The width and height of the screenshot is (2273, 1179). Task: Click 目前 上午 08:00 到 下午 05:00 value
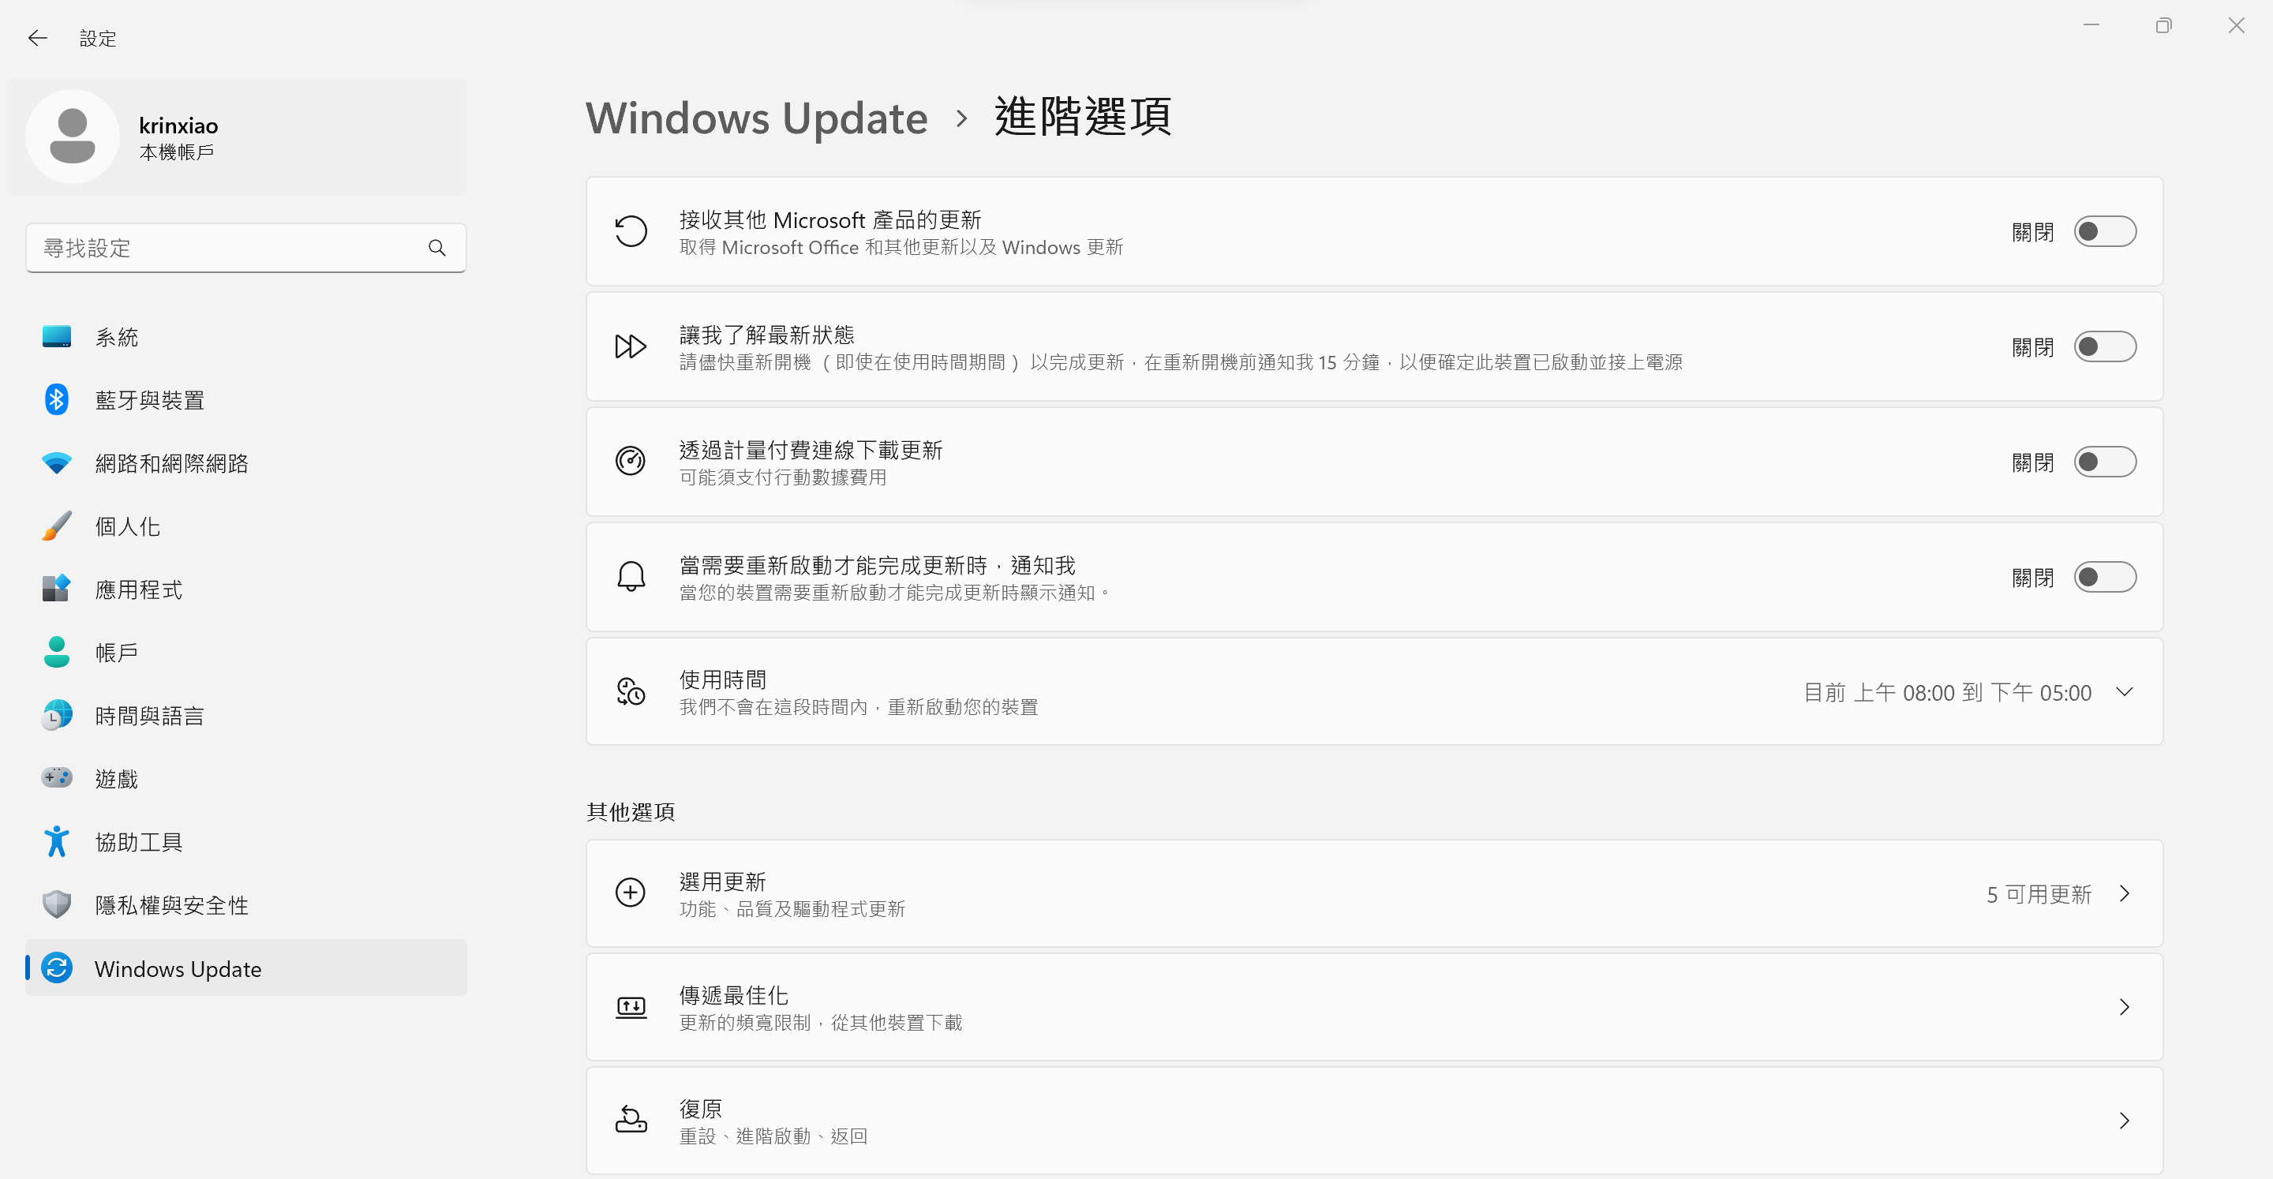tap(1946, 692)
